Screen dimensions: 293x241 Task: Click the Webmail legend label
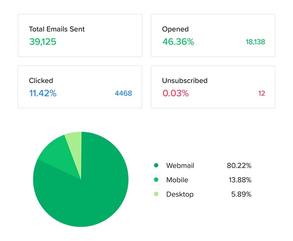tap(180, 165)
